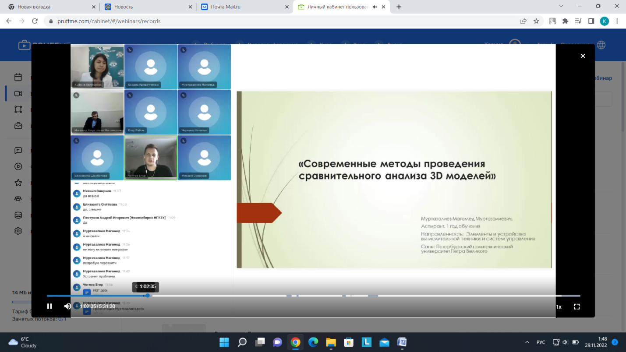Expand the tab search chevron
The image size is (626, 352).
click(x=561, y=6)
